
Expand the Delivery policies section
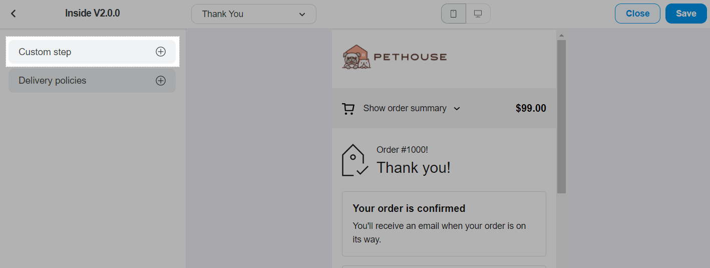pyautogui.click(x=53, y=81)
